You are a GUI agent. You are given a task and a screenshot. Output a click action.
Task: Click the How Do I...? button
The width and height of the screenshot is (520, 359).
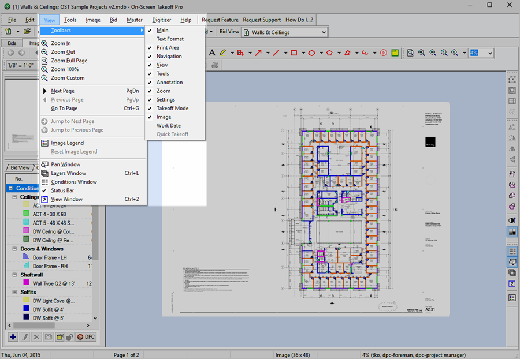pyautogui.click(x=299, y=20)
